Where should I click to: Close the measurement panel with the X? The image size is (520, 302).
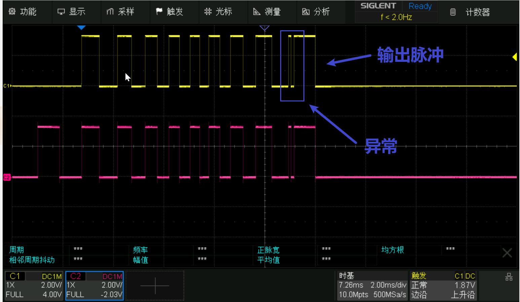coord(507,253)
